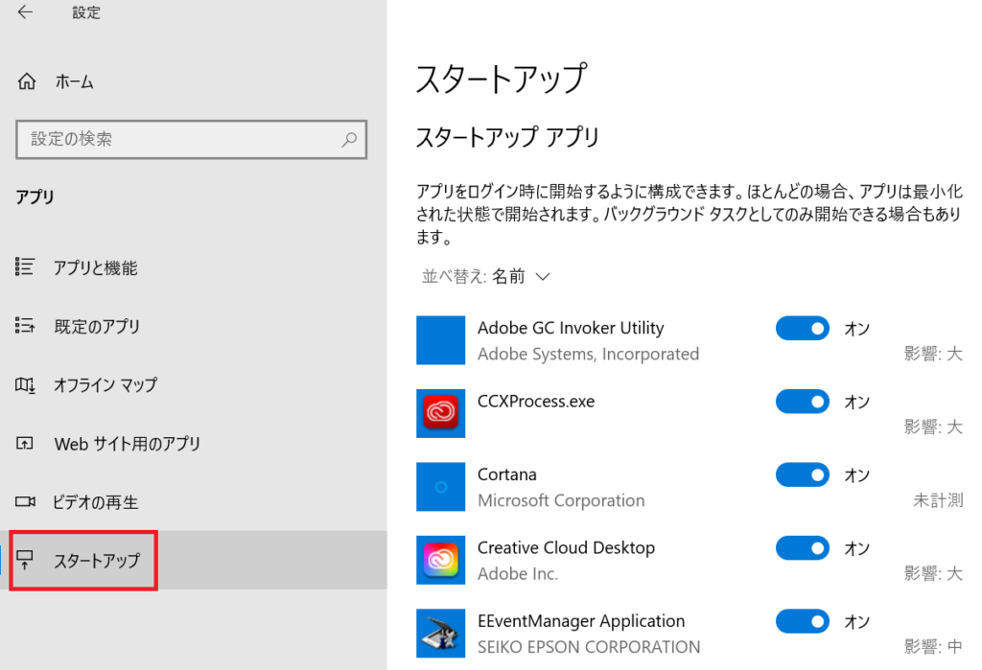The width and height of the screenshot is (982, 670).
Task: Disable CCXProcess.exe startup toggle
Action: tap(803, 402)
